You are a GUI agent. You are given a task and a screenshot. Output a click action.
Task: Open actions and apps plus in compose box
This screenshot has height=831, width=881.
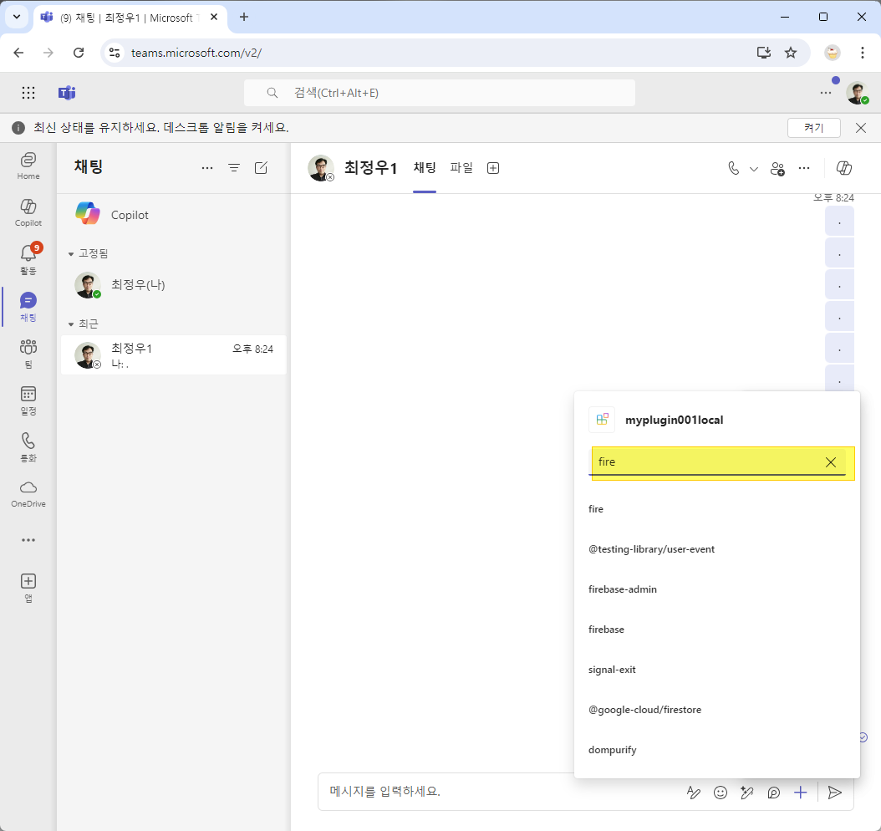(x=801, y=793)
